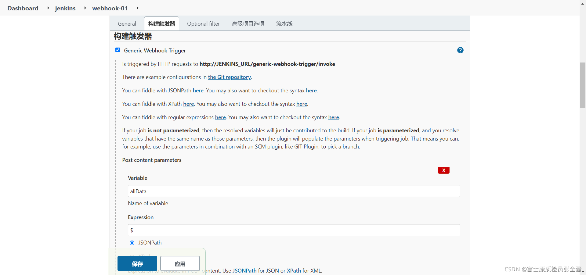Expand breadcrumb dropdown next to jenkins

click(x=85, y=8)
